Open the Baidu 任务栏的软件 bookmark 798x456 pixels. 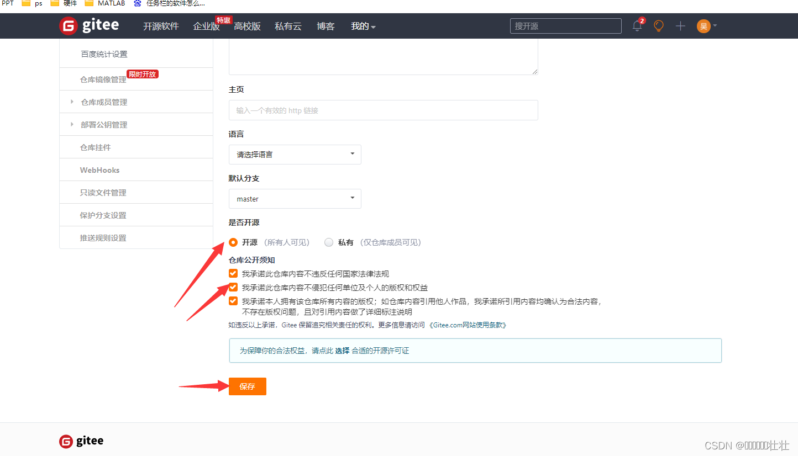pos(169,3)
